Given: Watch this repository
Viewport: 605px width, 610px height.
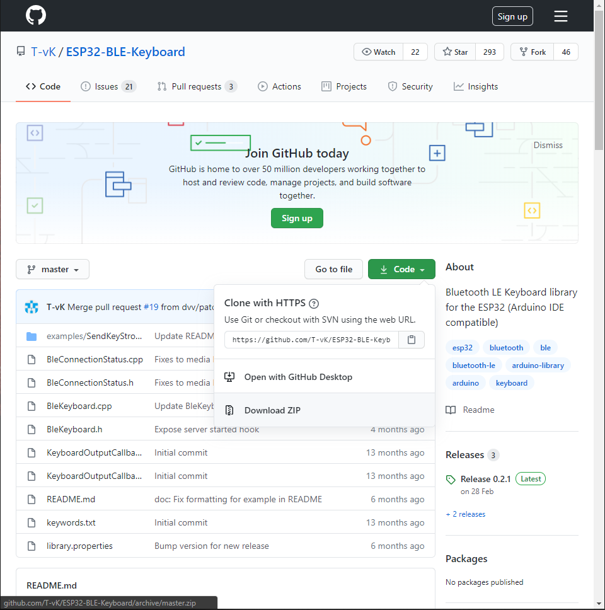Looking at the screenshot, I should (379, 52).
